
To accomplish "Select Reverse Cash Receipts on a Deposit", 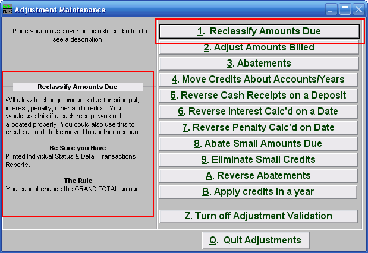I will click(259, 96).
